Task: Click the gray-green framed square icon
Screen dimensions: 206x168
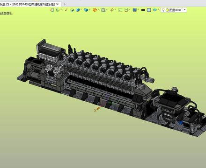Action: [103, 10]
